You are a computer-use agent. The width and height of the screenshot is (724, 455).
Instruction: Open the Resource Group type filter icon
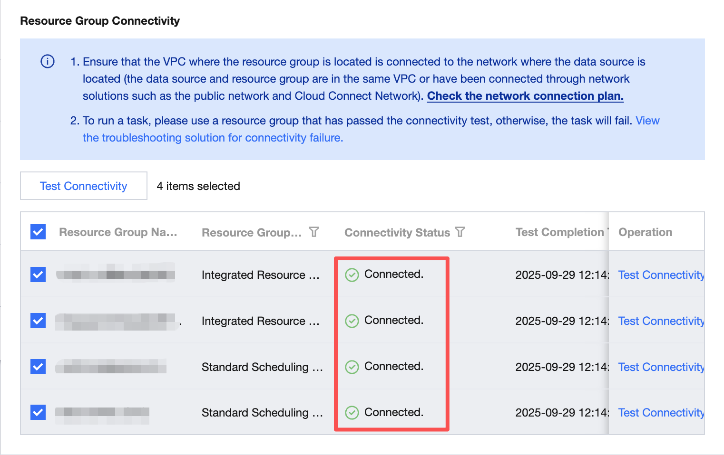pyautogui.click(x=314, y=232)
